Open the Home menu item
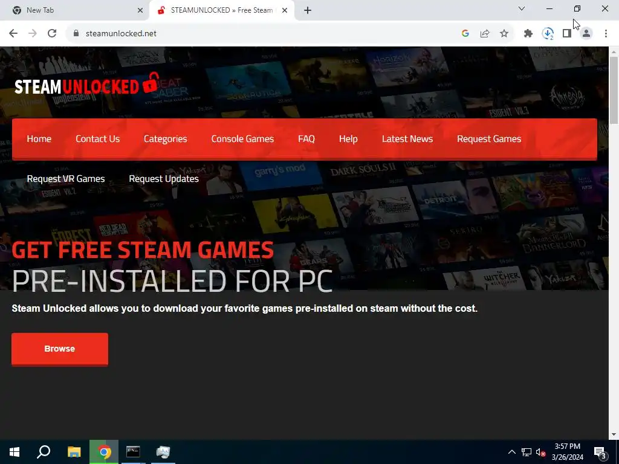The image size is (619, 464). click(39, 139)
